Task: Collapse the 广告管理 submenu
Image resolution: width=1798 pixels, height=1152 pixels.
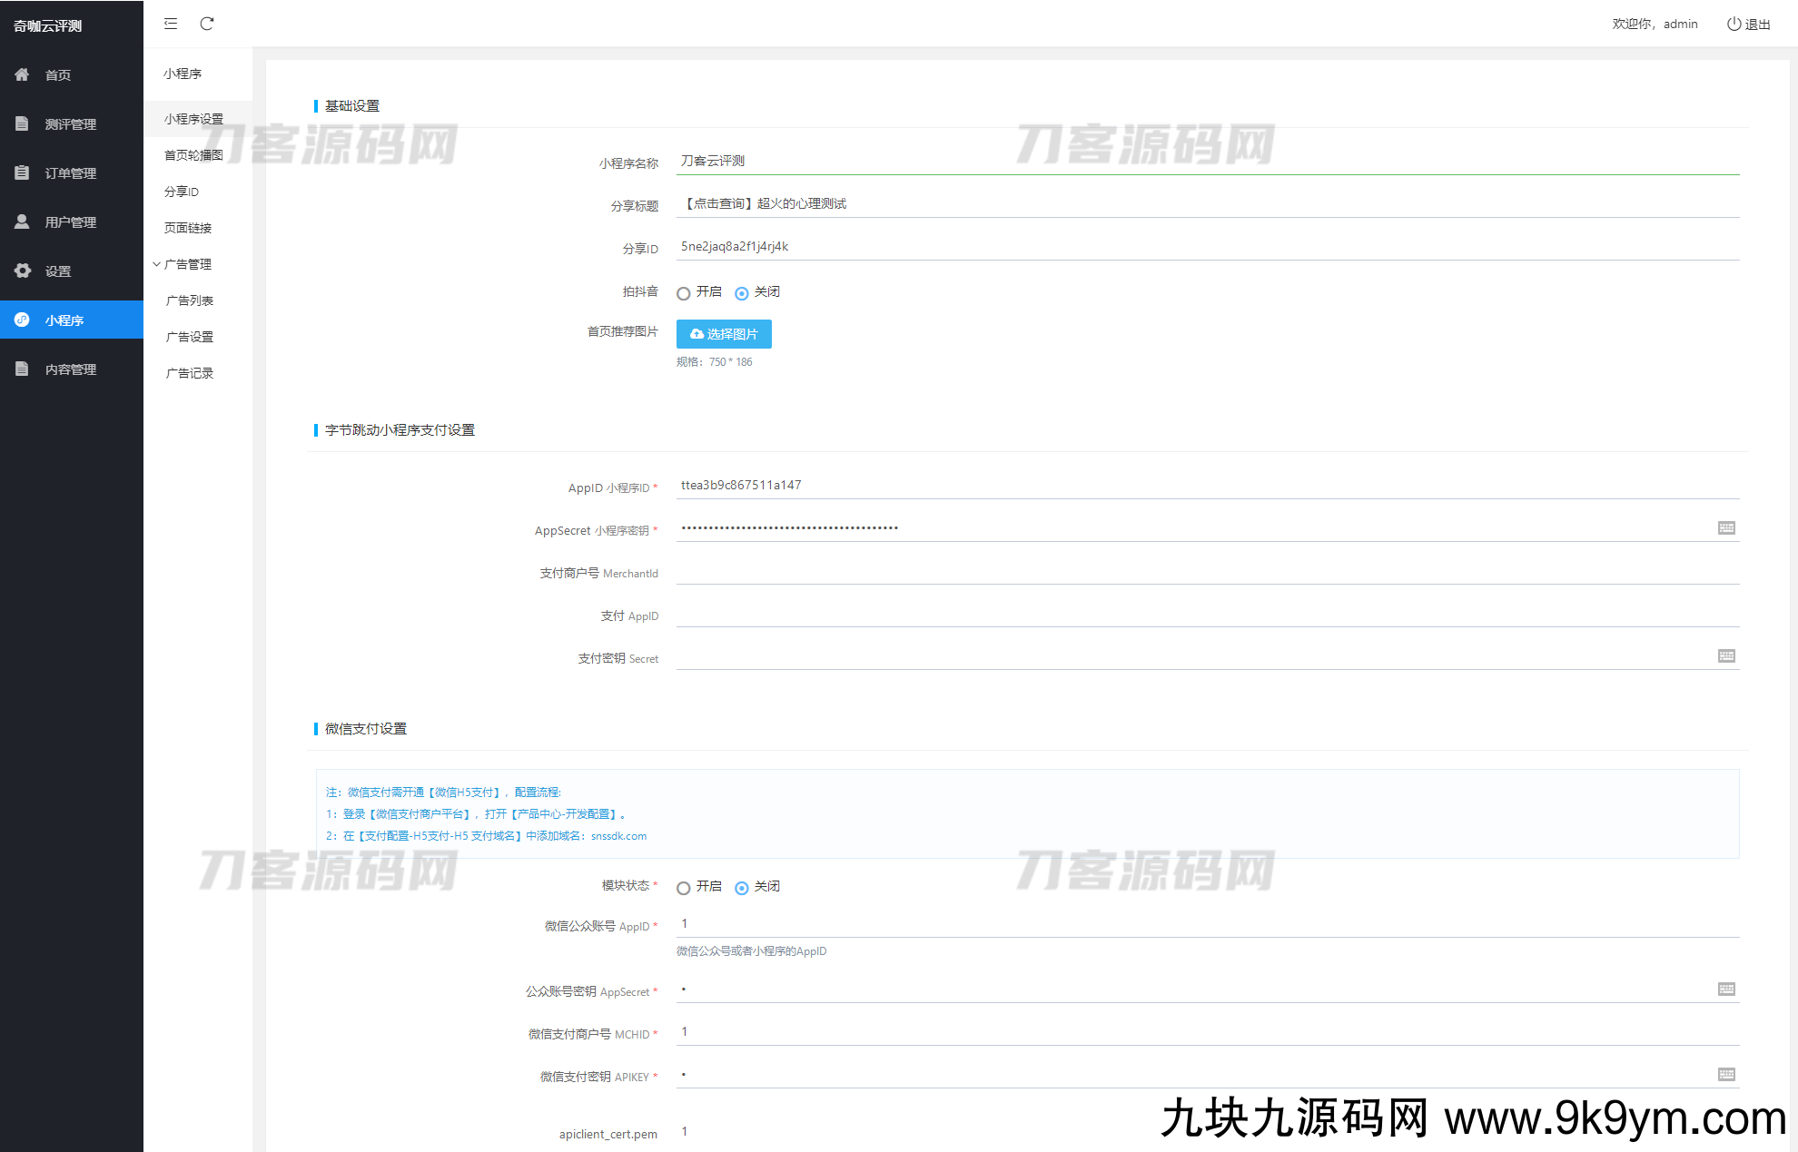Action: pos(186,264)
